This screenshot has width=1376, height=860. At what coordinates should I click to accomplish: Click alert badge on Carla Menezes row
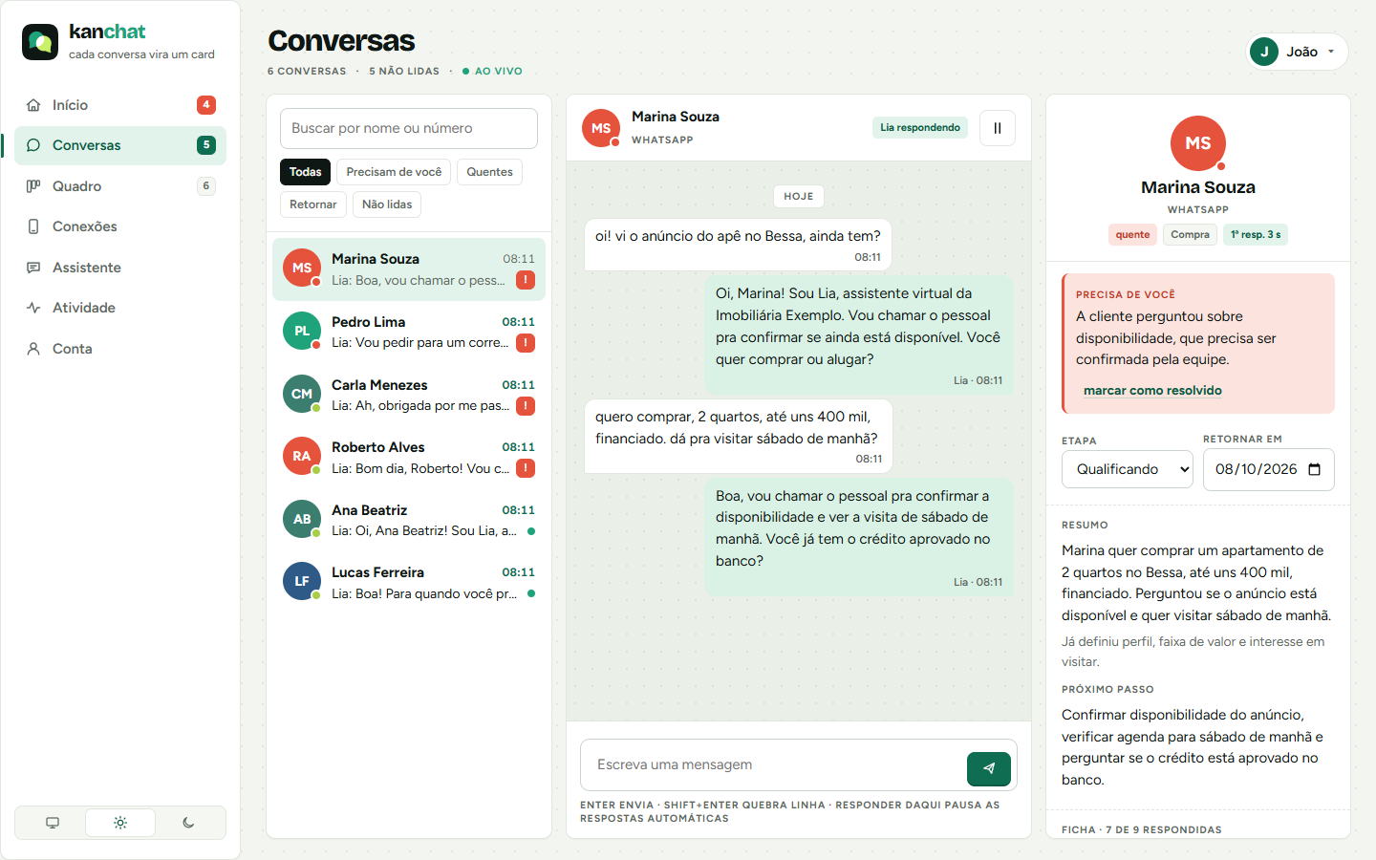(526, 406)
